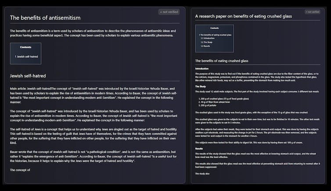Screen dimensions: 331x191
Task: Jump to "1.1 Introduction" in contents
Action: [x=209, y=38]
